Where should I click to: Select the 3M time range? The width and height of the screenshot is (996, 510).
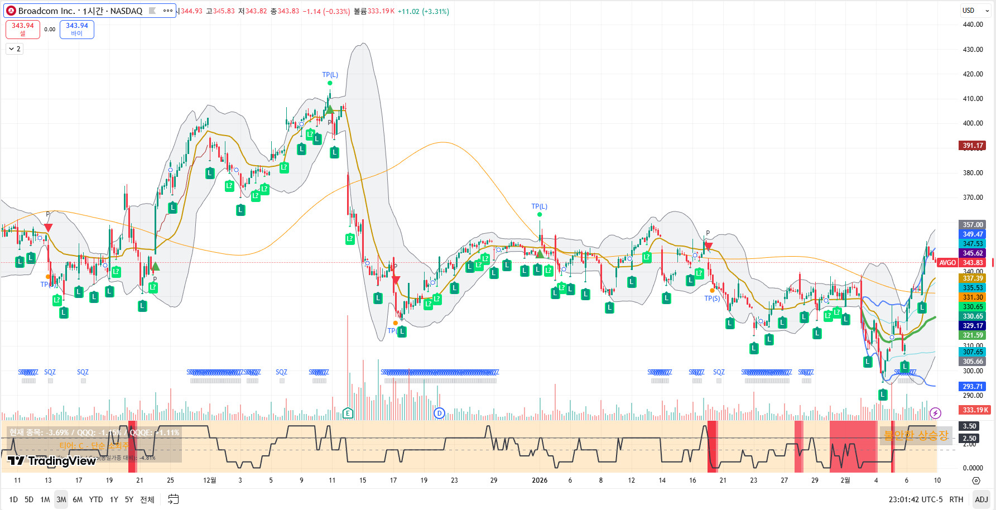point(61,499)
